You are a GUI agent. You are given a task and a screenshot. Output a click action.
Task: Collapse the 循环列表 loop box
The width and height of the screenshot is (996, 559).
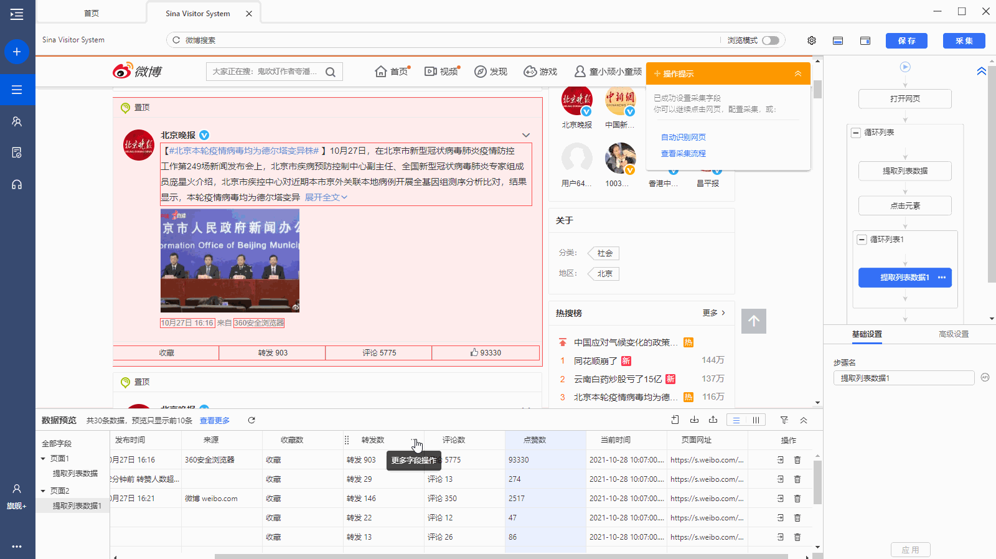pos(856,133)
